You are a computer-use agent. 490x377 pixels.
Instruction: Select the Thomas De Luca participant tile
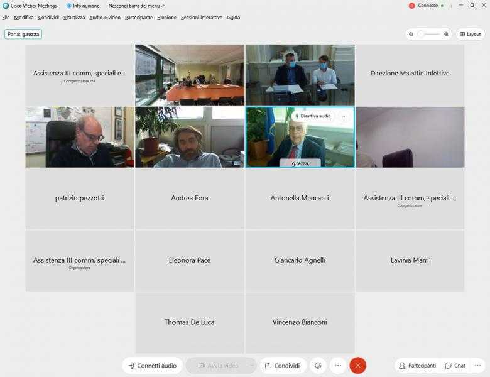click(189, 322)
